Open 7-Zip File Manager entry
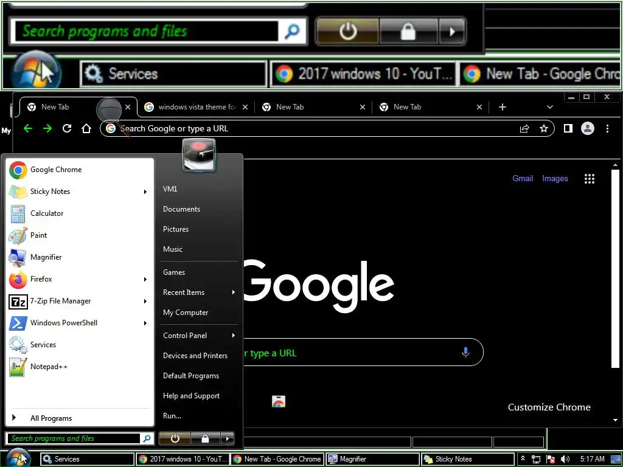 pos(80,301)
